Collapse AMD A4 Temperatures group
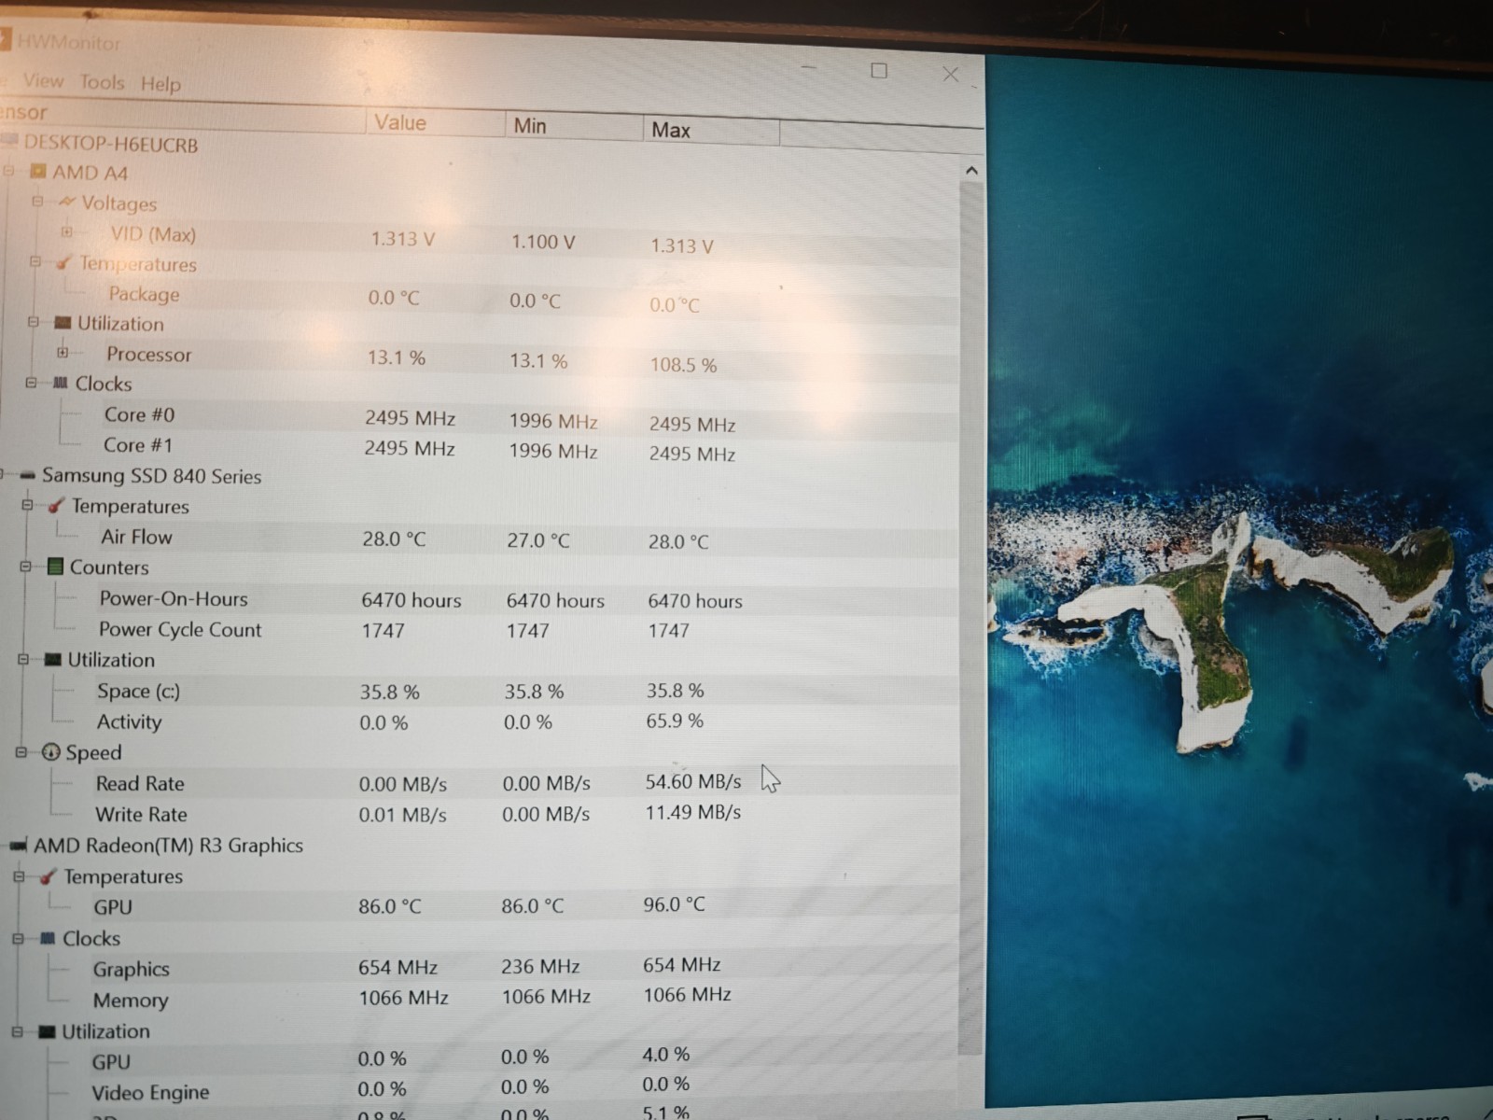This screenshot has width=1493, height=1120. tap(35, 261)
